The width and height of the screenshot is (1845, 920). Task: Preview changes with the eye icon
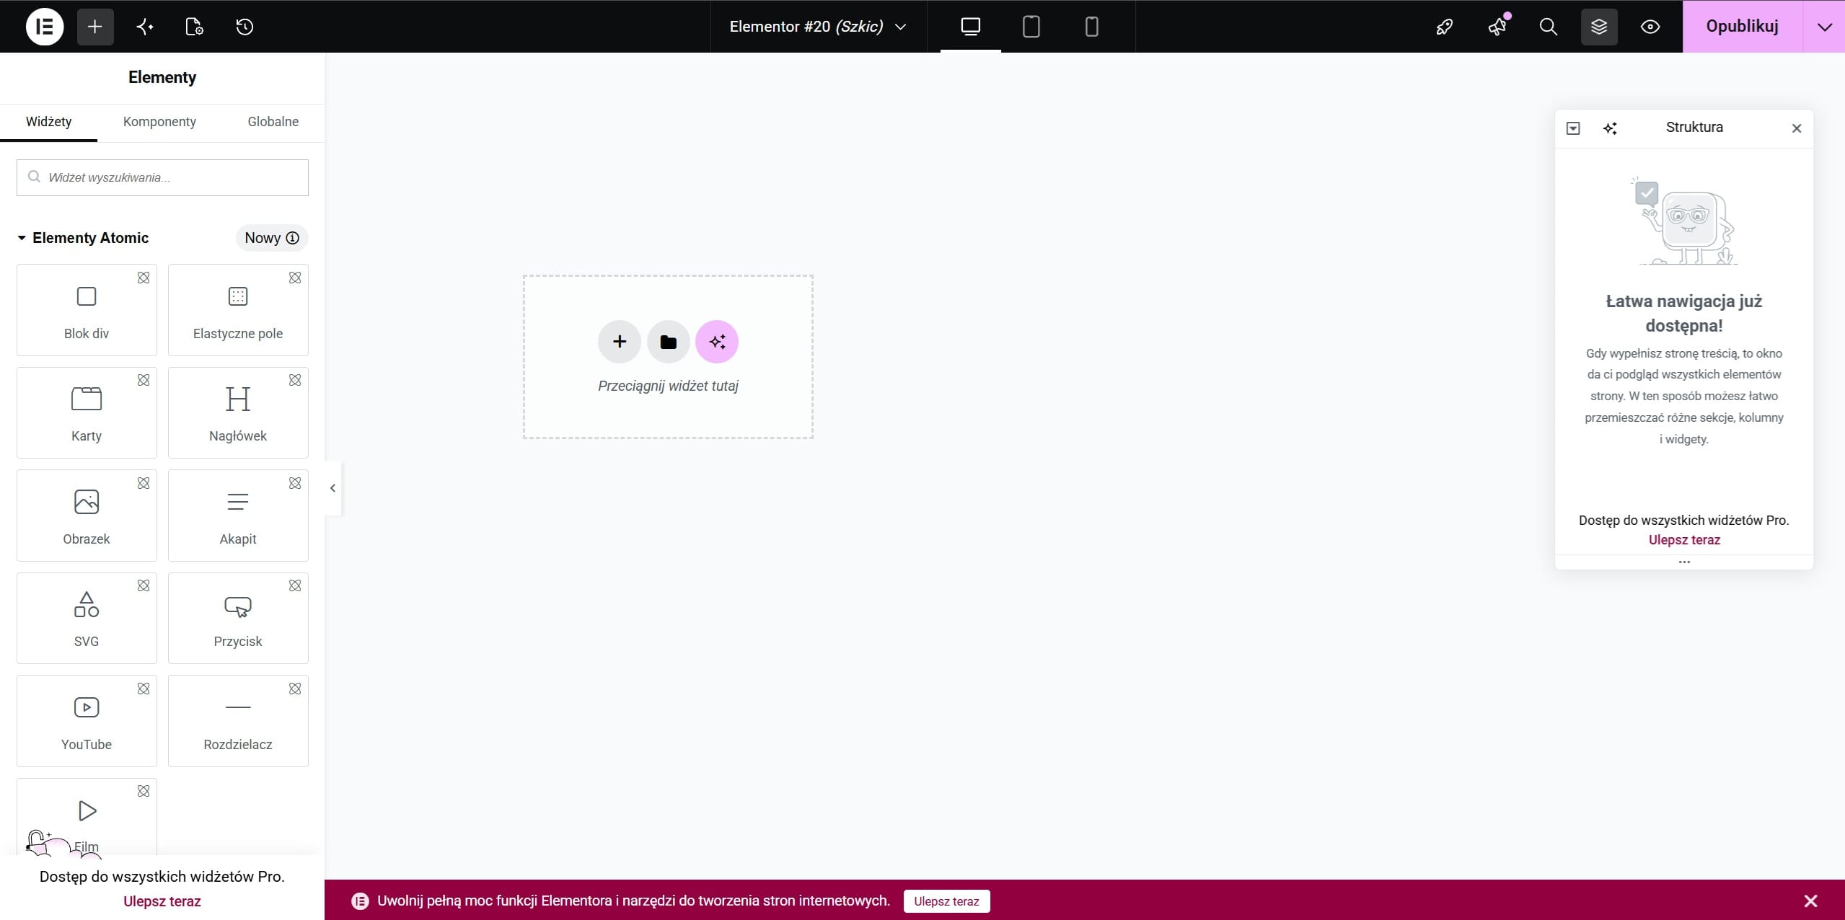pos(1650,27)
